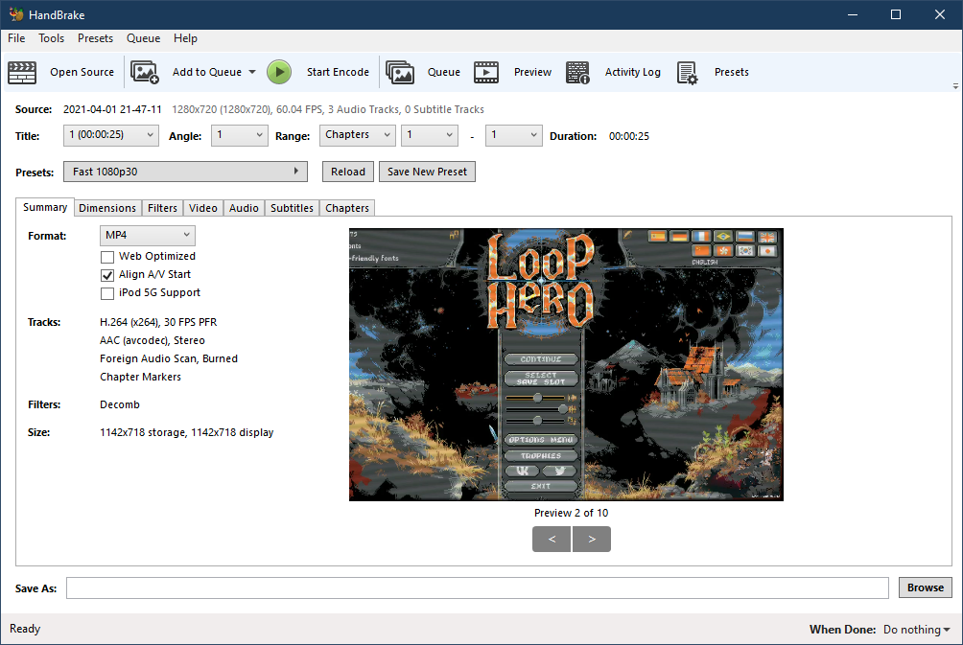The image size is (963, 645).
Task: Click the source info 1280x720, 60.04 FPS text
Action: coord(328,110)
